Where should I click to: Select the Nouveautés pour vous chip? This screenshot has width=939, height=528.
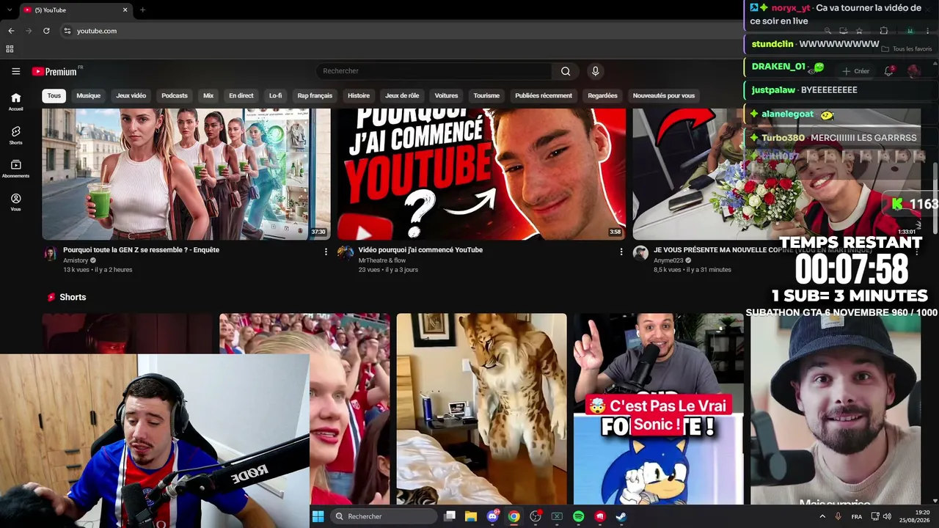point(664,95)
